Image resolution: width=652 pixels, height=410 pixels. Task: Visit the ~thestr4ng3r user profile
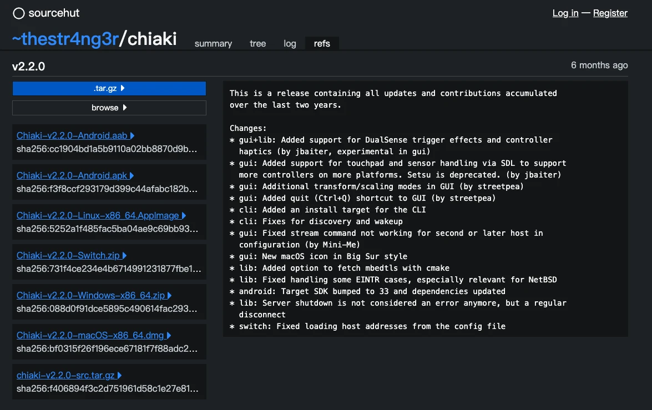[x=65, y=39]
